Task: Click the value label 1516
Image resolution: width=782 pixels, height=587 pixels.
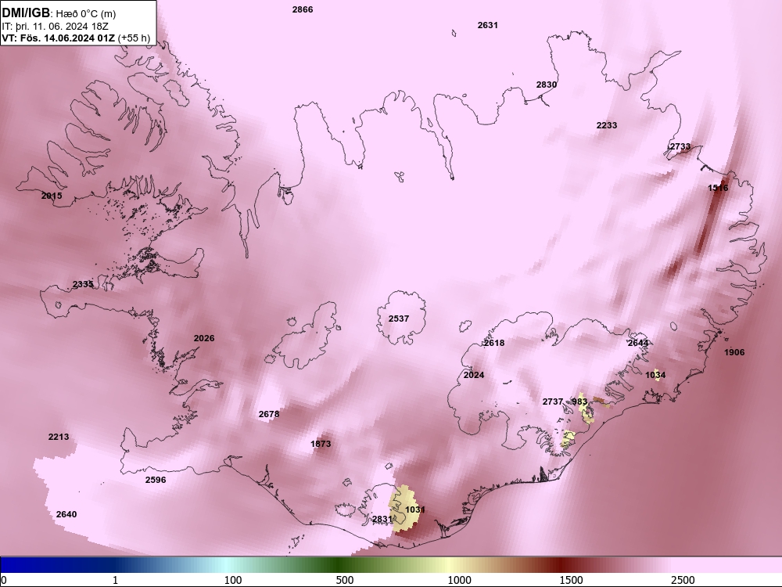Action: point(718,188)
